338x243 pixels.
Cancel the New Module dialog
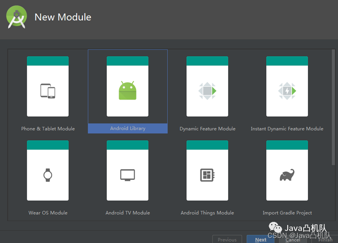[x=293, y=239]
